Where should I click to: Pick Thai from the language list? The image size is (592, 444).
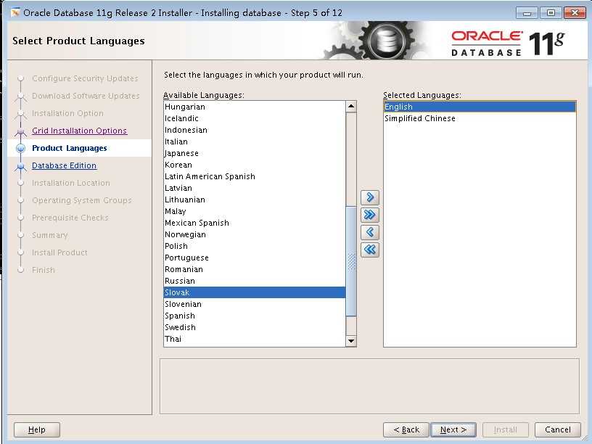255,339
